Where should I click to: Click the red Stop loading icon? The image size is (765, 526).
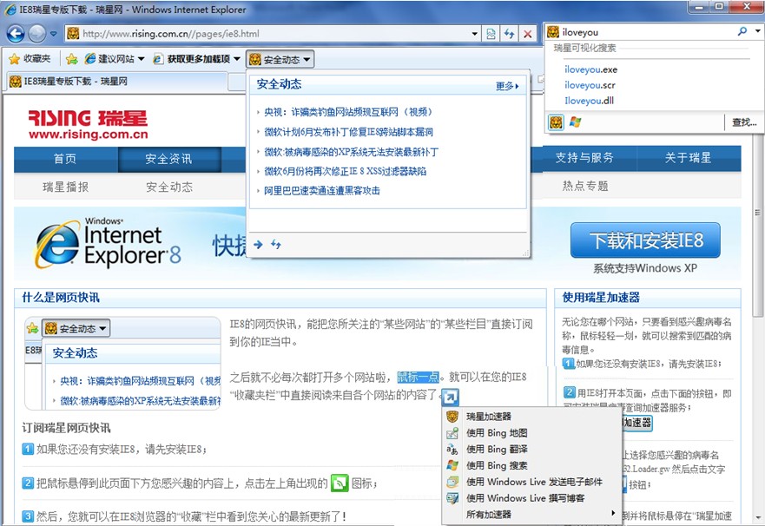tap(528, 34)
